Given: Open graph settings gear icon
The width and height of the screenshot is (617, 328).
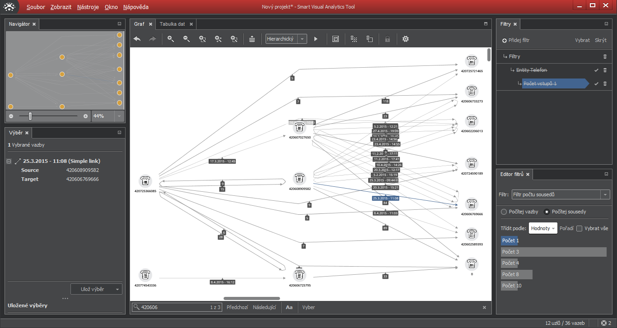Looking at the screenshot, I should [406, 39].
